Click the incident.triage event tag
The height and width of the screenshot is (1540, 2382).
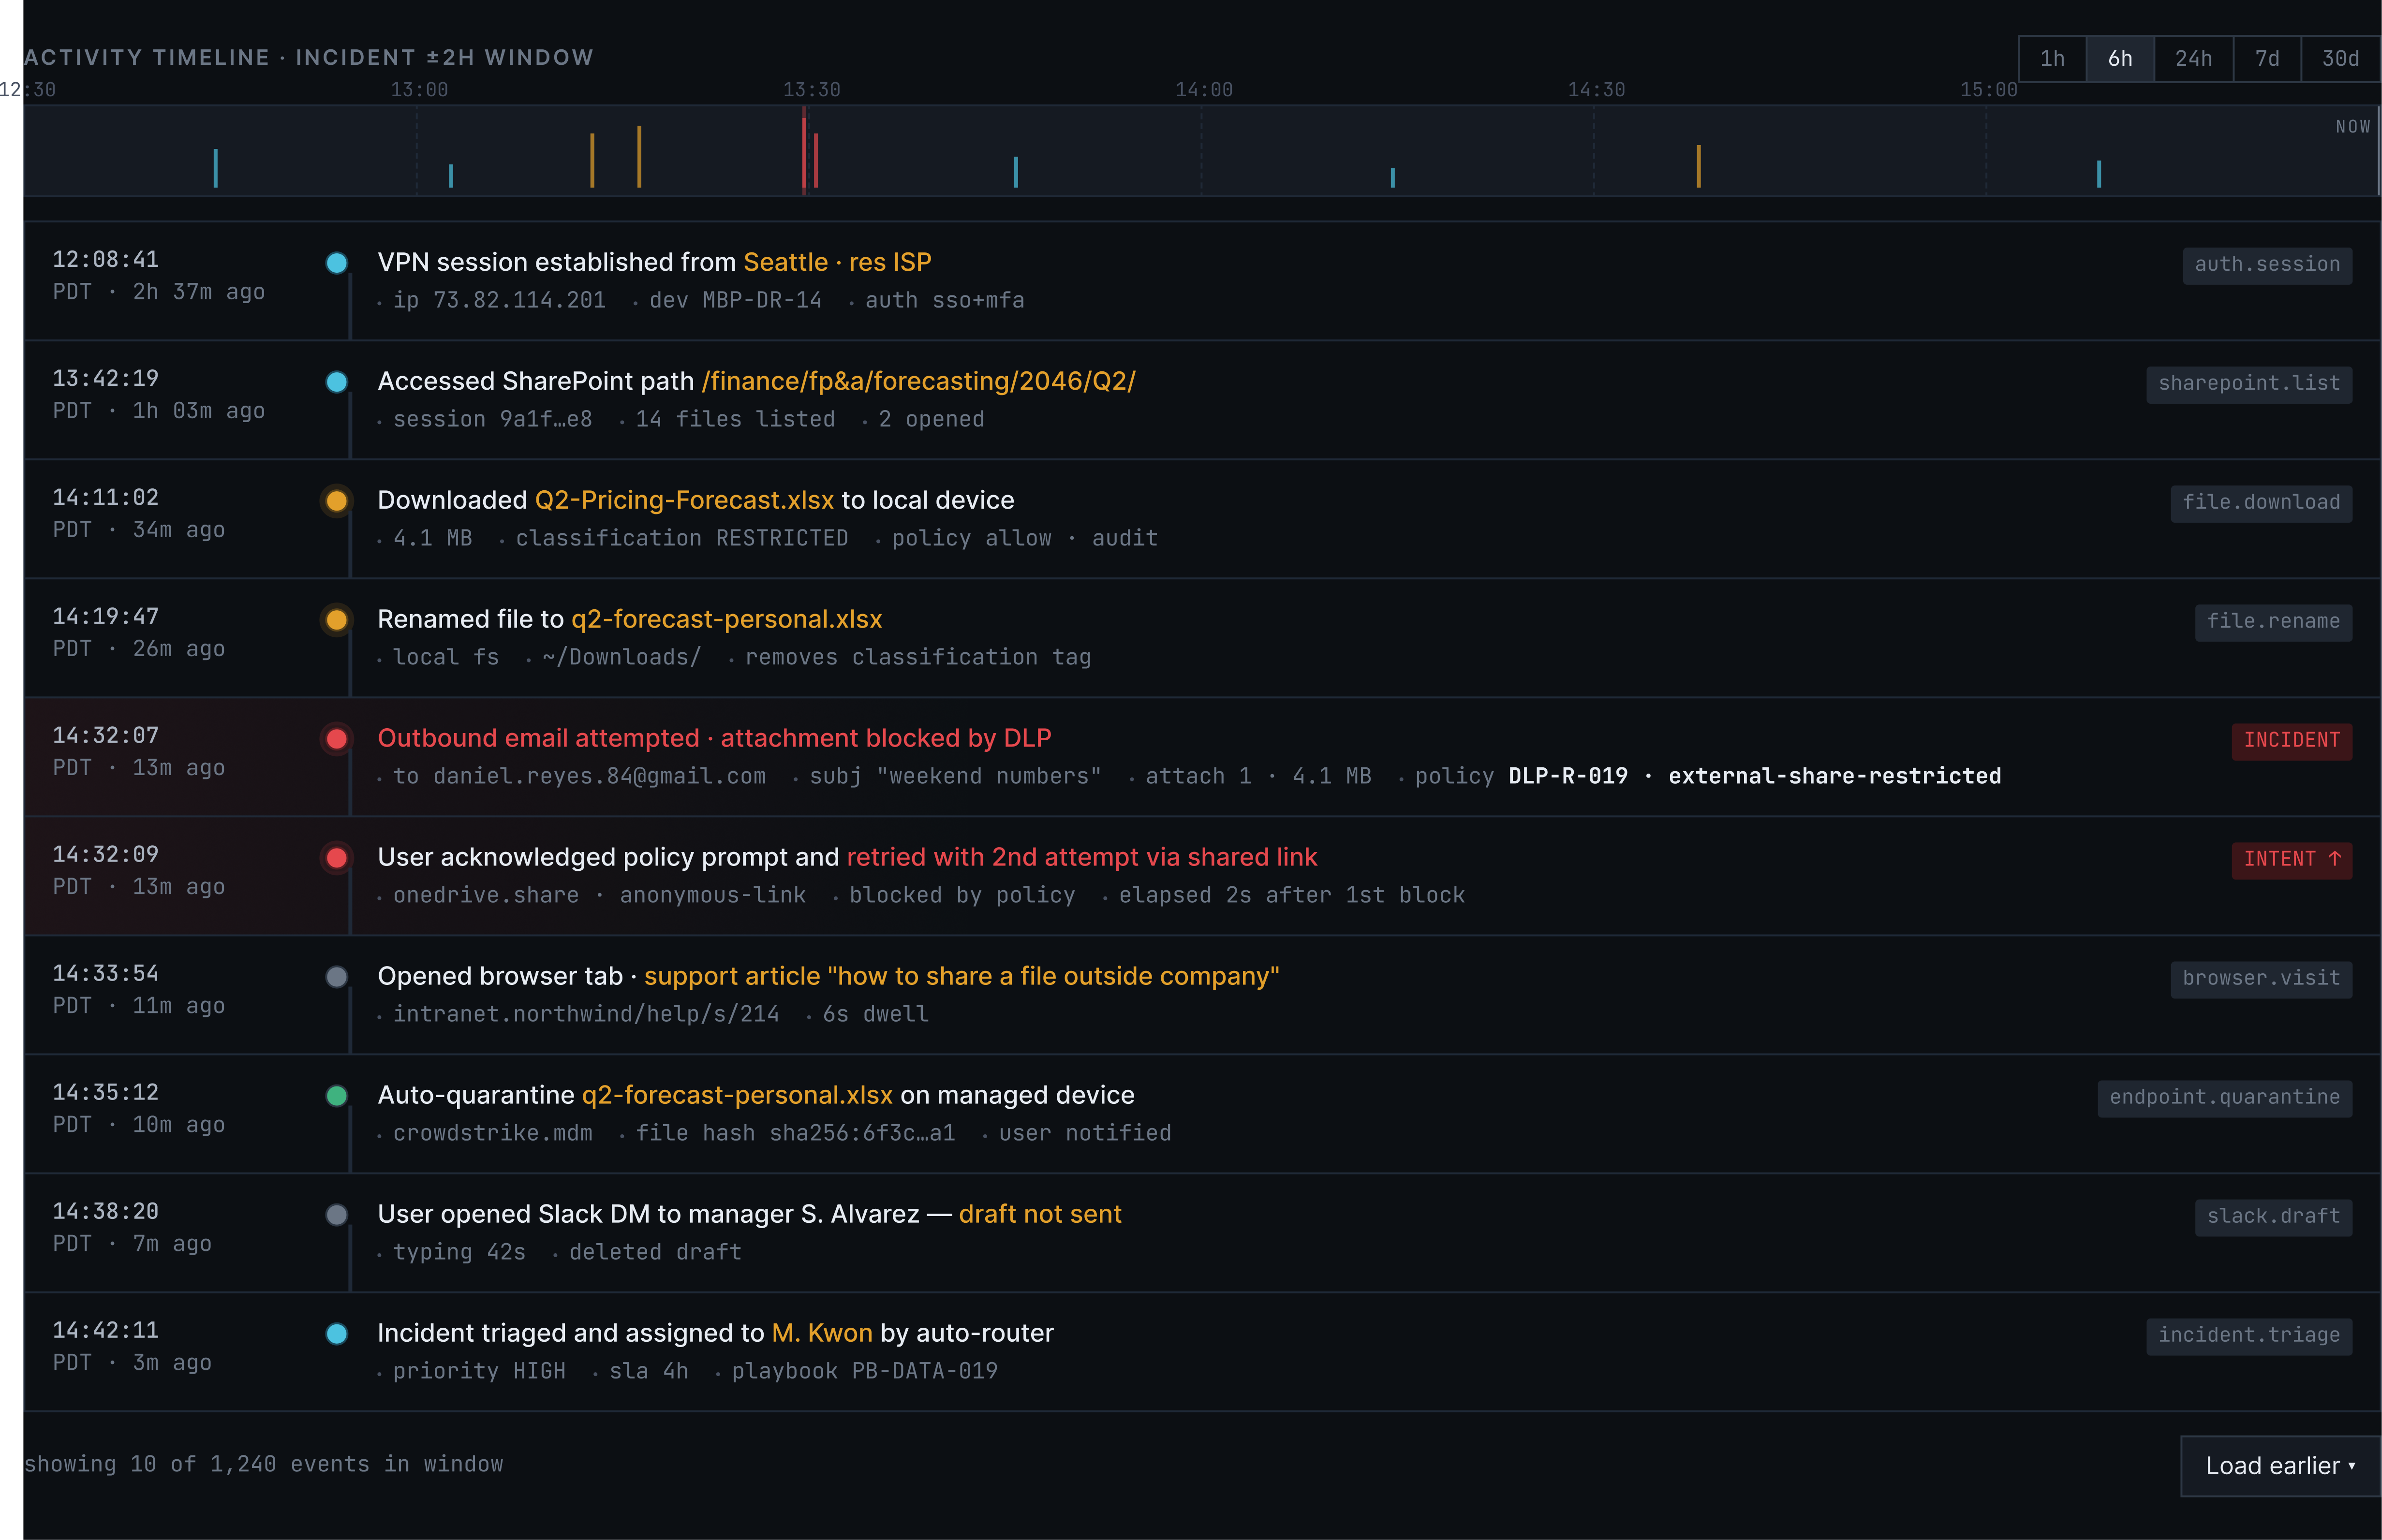[2249, 1336]
